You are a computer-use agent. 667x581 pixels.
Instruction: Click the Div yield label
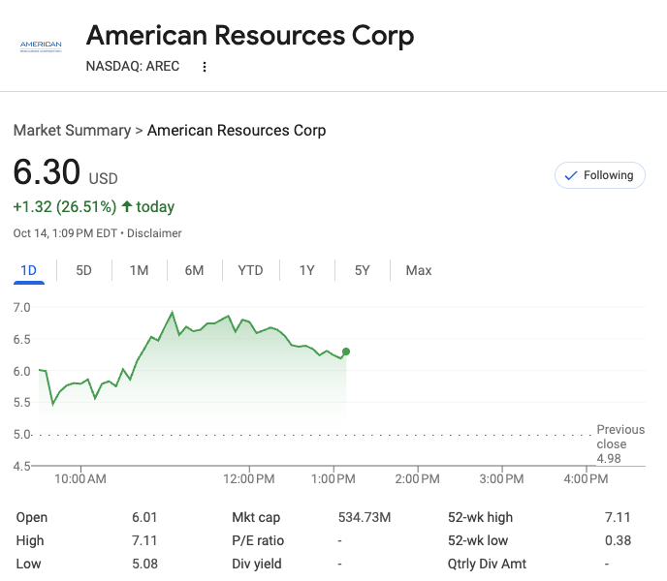pyautogui.click(x=257, y=564)
